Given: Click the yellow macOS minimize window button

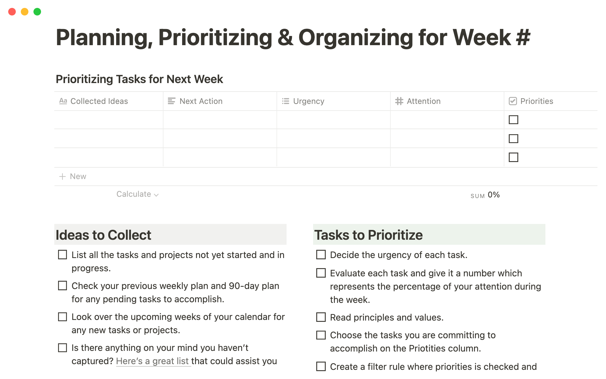Looking at the screenshot, I should (25, 12).
